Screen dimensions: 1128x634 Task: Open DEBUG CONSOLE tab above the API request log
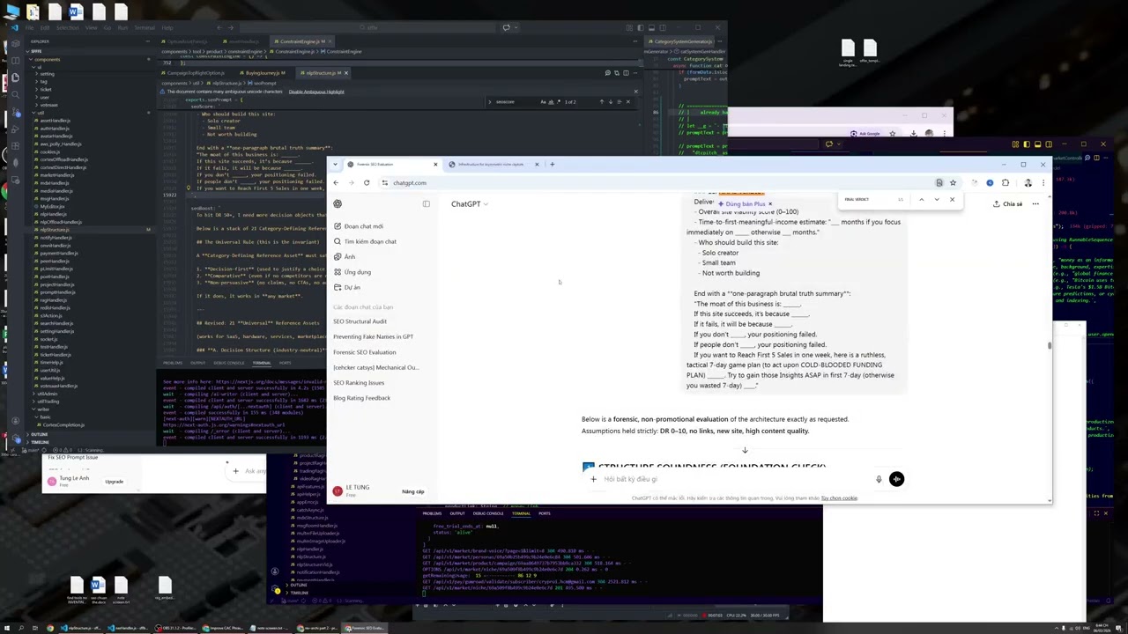(487, 513)
